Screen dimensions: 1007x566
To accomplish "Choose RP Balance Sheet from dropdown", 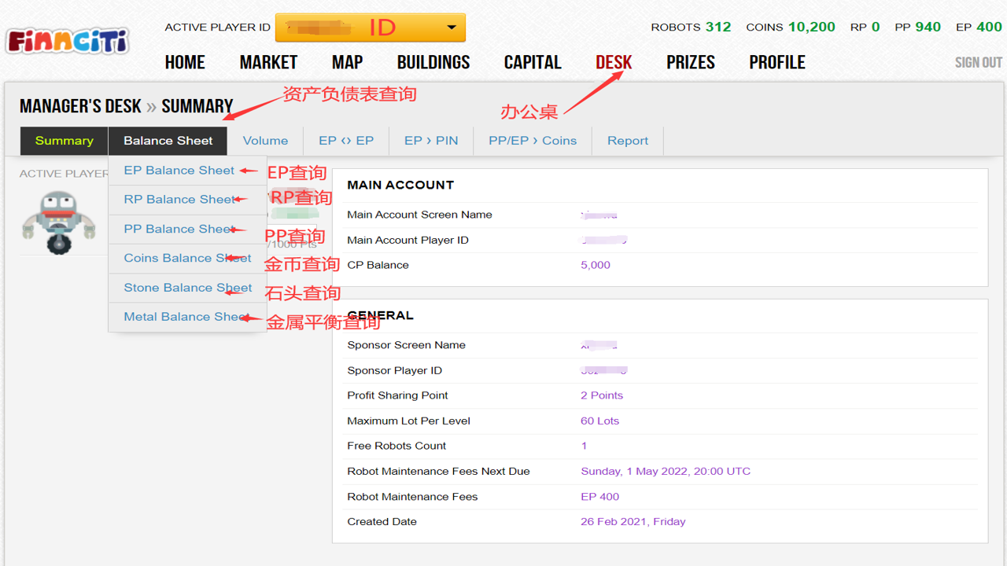I will click(x=179, y=200).
